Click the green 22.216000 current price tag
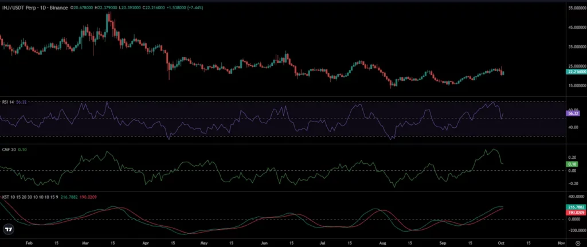587x247 pixels. click(576, 72)
